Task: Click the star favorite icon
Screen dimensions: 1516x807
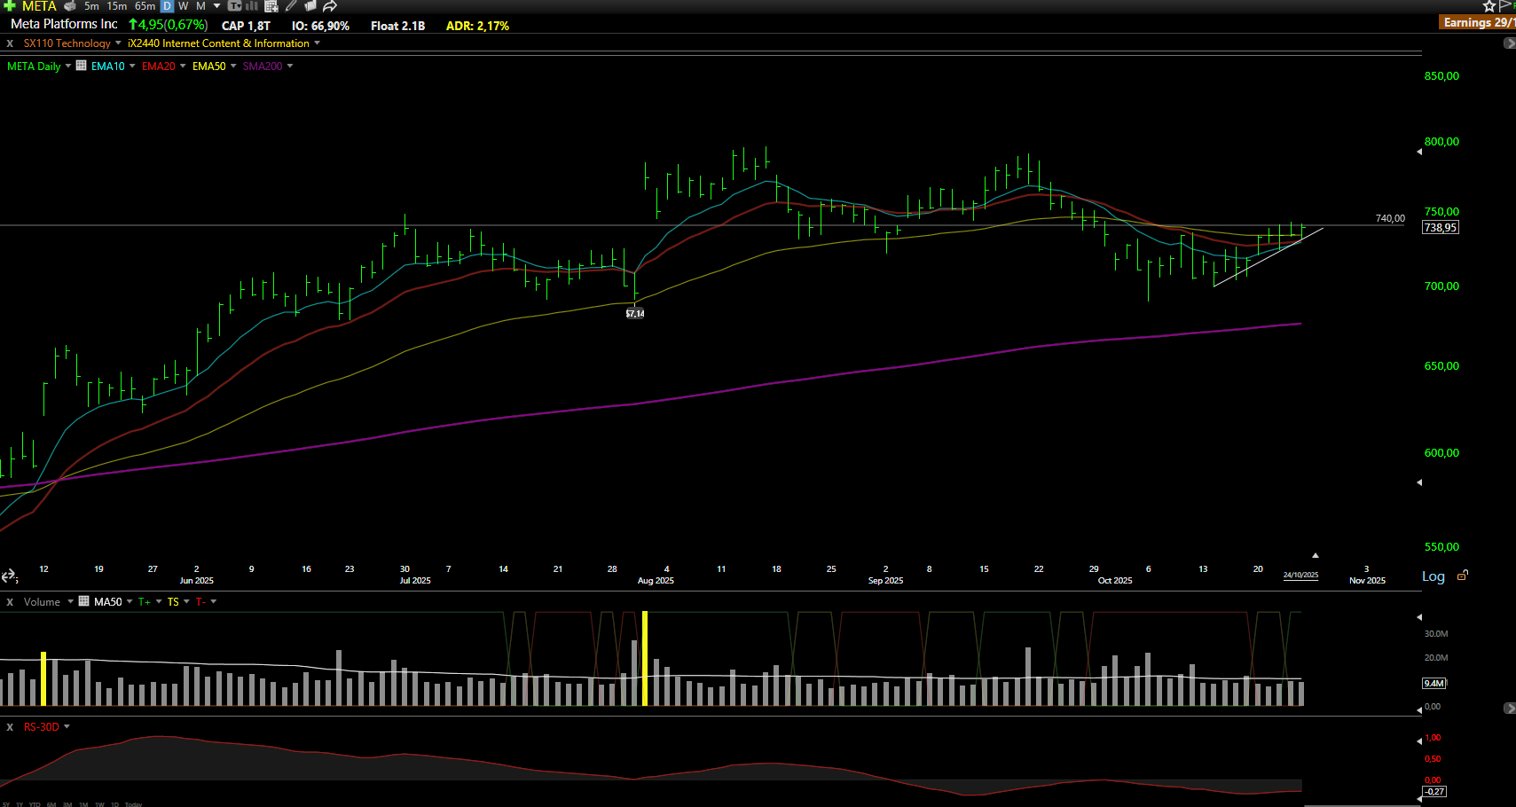Action: tap(1489, 5)
